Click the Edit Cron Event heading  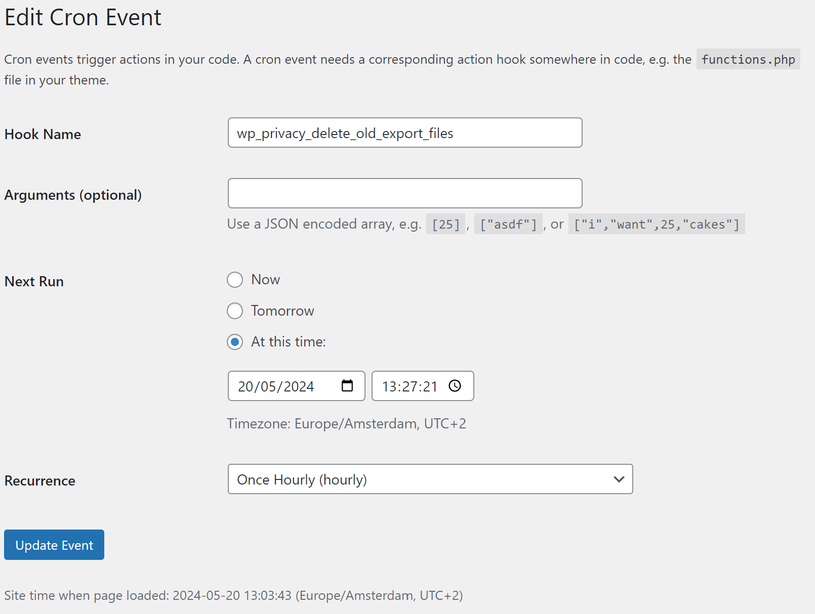tap(83, 17)
